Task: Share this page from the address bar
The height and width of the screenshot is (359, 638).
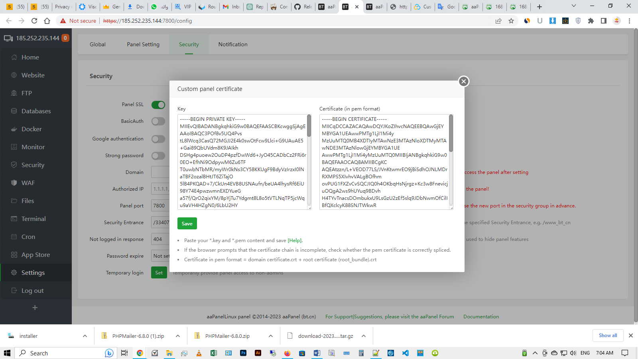Action: (498, 21)
